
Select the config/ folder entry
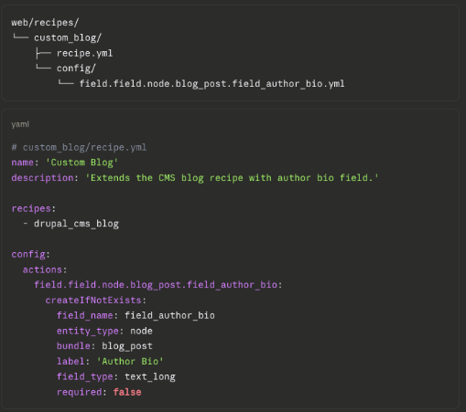click(x=76, y=69)
